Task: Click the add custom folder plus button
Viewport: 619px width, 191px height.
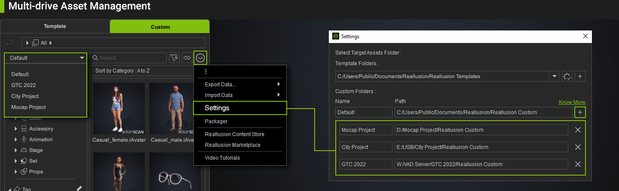Action: (x=580, y=112)
